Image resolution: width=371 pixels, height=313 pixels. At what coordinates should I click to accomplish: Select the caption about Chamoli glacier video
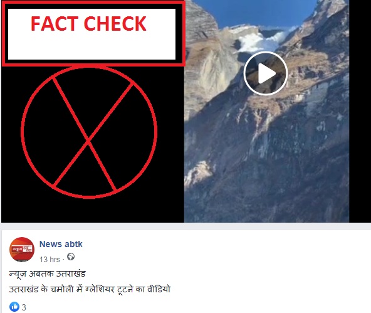coord(90,289)
